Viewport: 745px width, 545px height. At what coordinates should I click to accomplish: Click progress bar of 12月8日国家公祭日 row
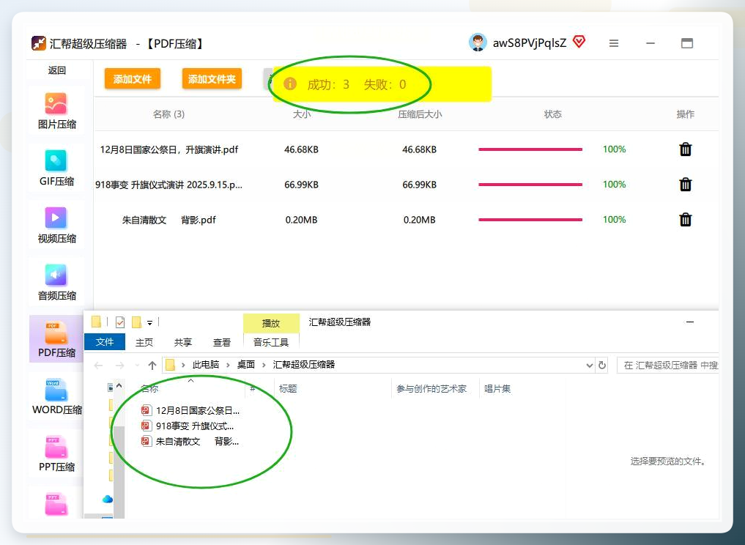(530, 149)
